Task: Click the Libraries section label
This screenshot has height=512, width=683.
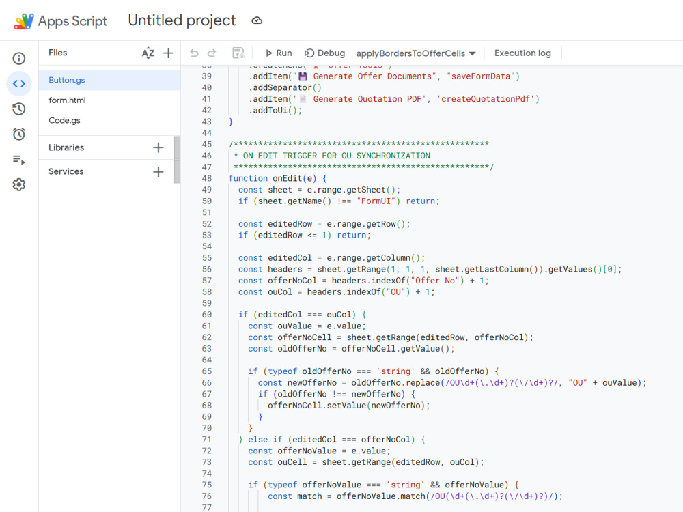Action: [x=66, y=147]
